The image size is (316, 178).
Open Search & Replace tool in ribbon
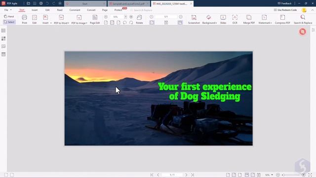(x=303, y=19)
